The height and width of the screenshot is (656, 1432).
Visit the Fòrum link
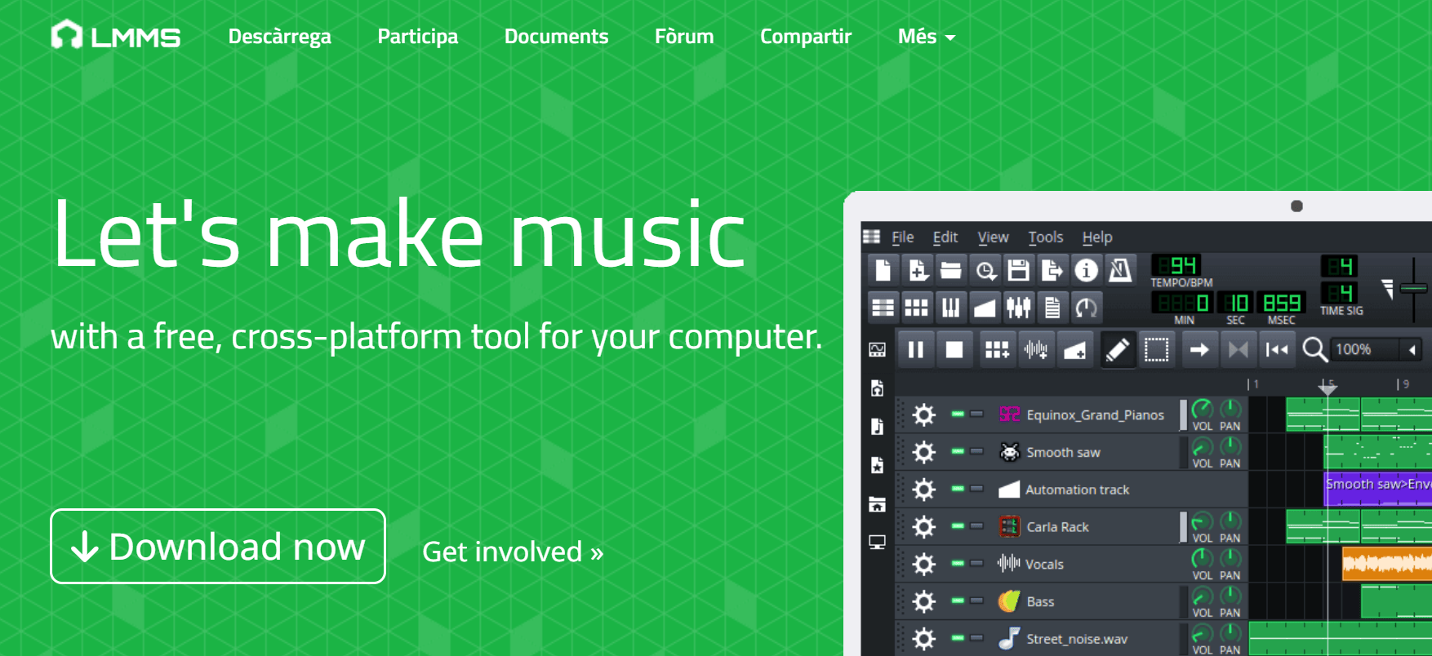[x=684, y=37]
